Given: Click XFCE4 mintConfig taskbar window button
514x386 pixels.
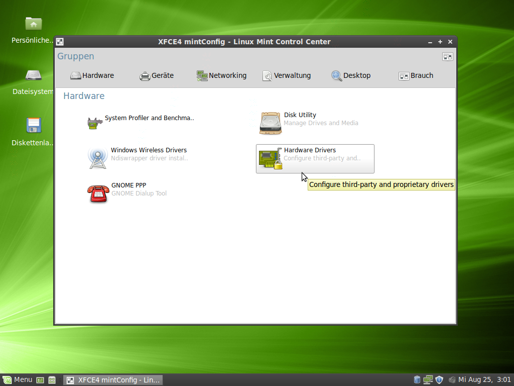Looking at the screenshot, I should tap(113, 380).
